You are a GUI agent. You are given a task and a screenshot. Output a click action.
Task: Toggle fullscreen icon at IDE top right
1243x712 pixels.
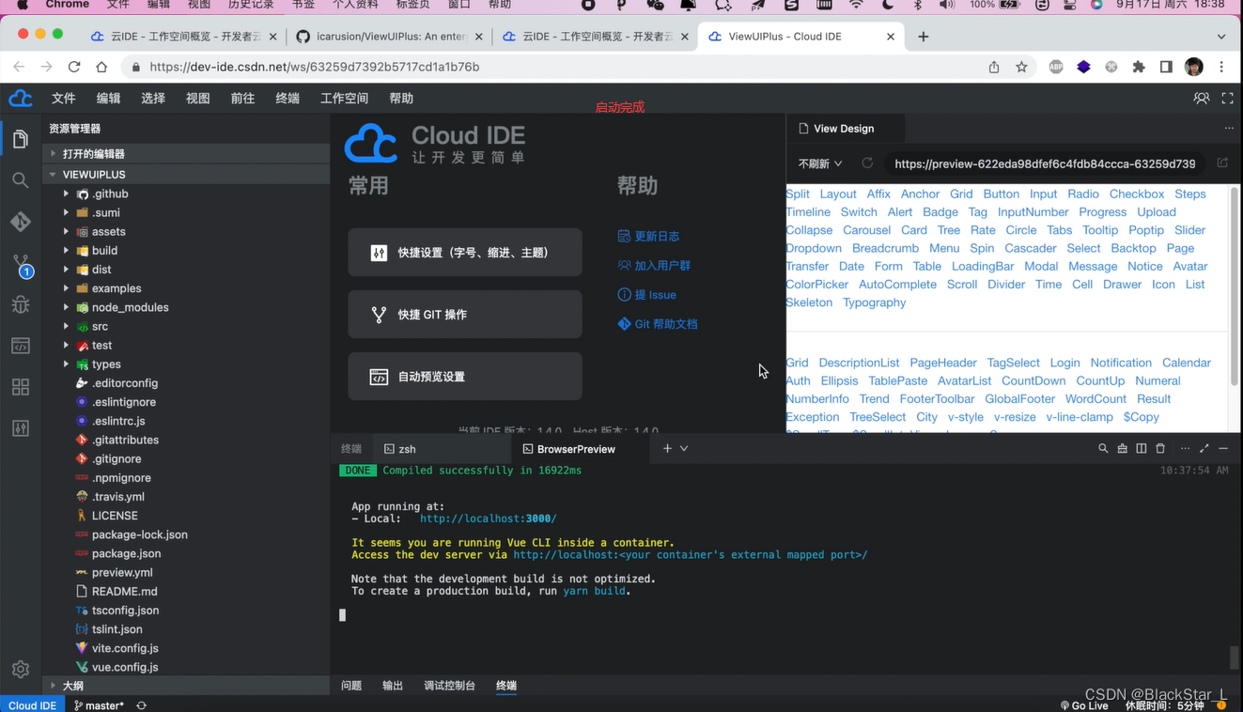(x=1227, y=98)
